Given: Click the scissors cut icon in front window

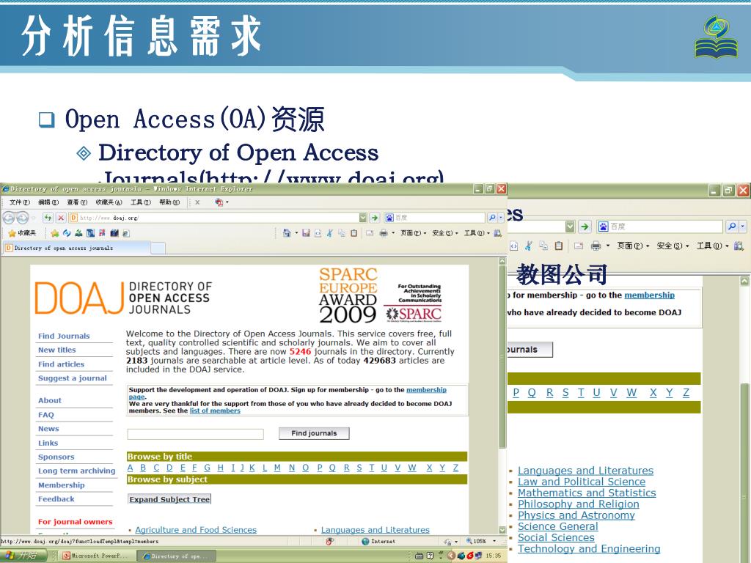Looking at the screenshot, I should (x=329, y=233).
